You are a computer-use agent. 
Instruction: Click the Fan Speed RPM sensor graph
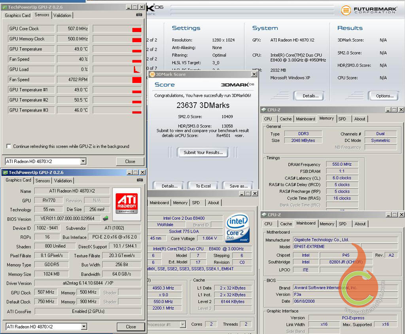point(117,80)
